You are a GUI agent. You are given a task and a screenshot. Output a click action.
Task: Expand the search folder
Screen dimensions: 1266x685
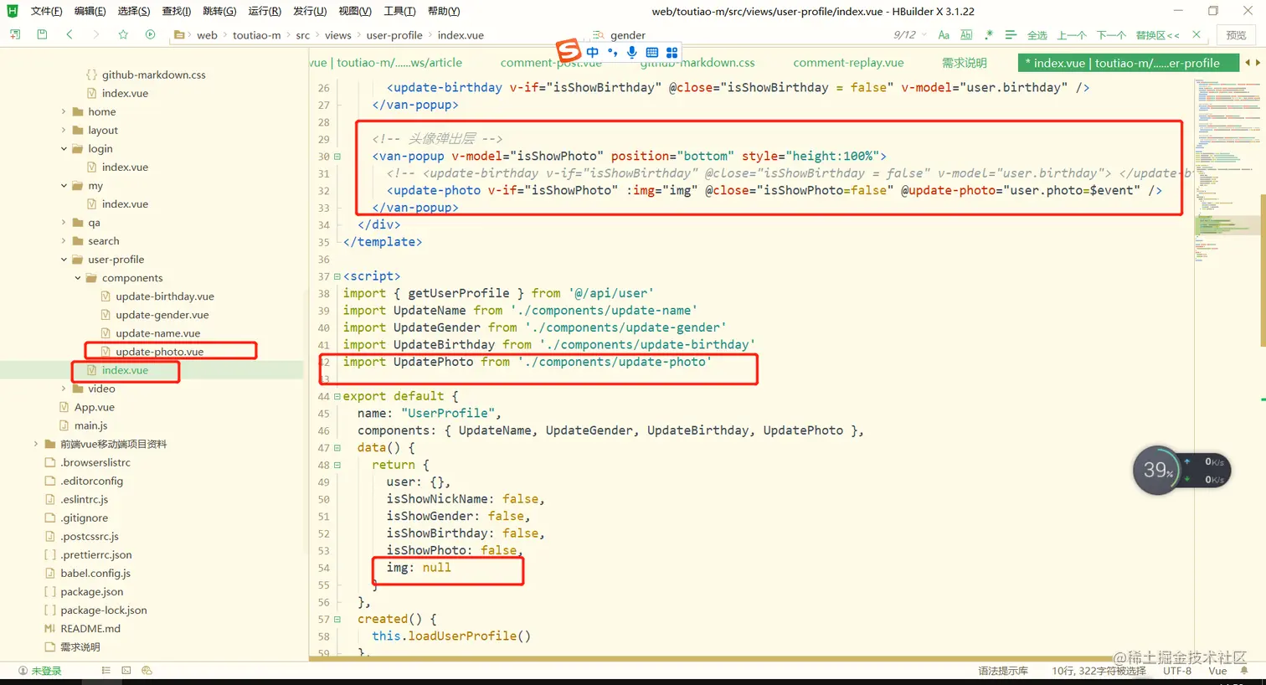point(64,240)
